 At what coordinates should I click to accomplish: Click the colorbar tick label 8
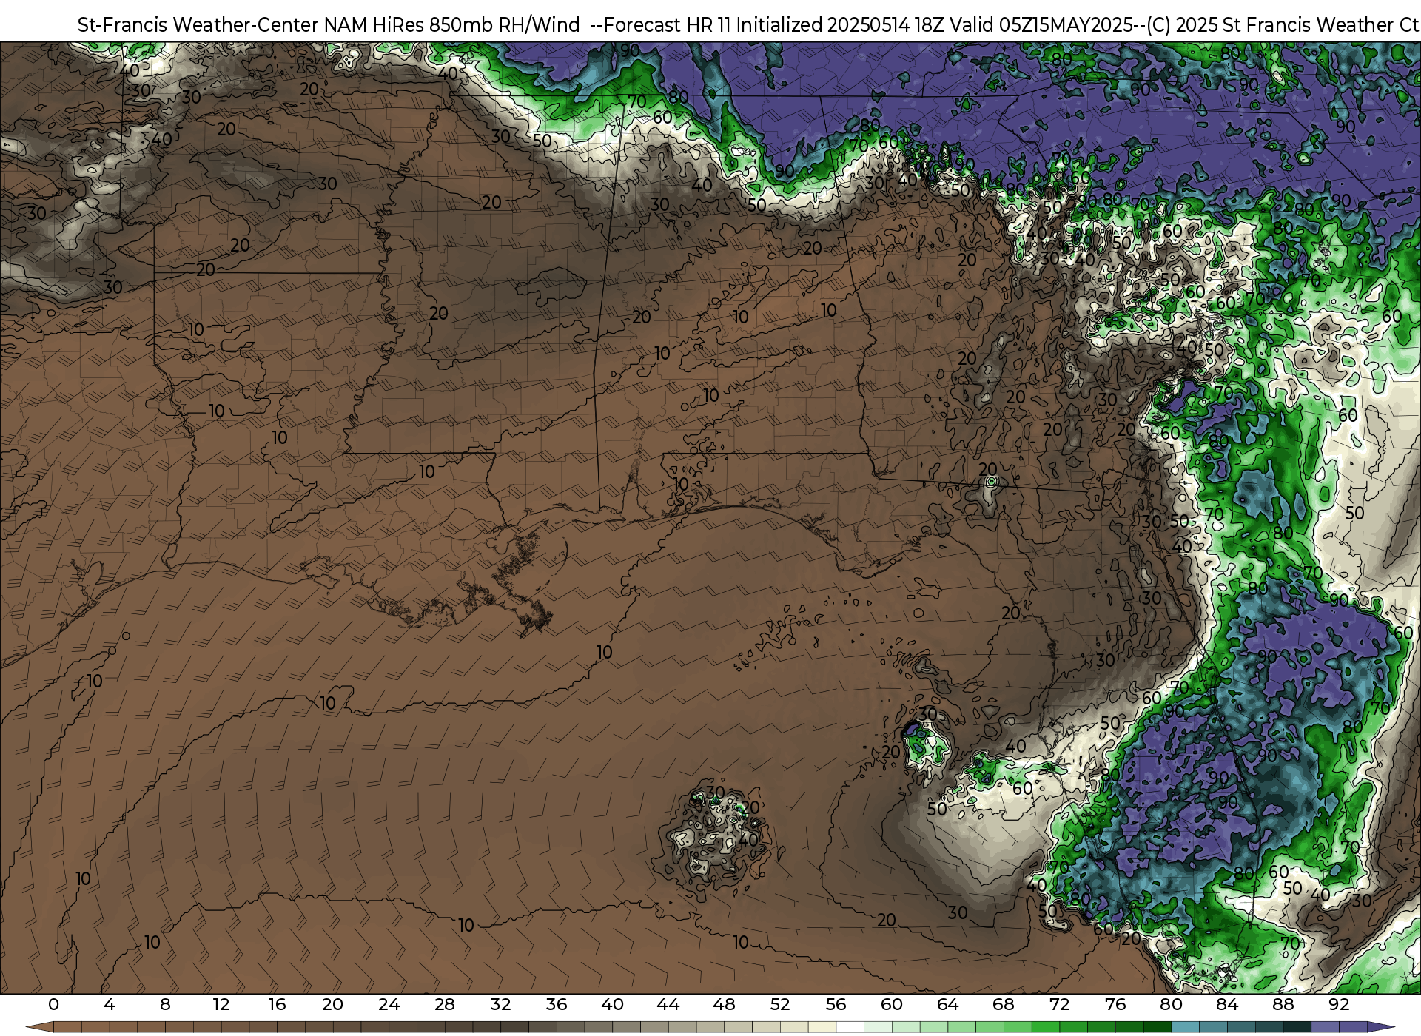pos(165,1004)
